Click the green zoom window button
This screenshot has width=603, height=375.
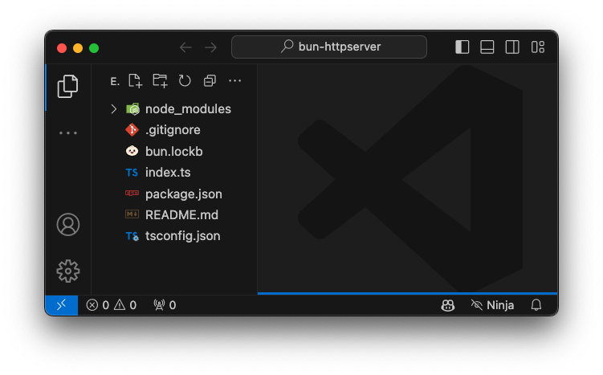click(94, 48)
